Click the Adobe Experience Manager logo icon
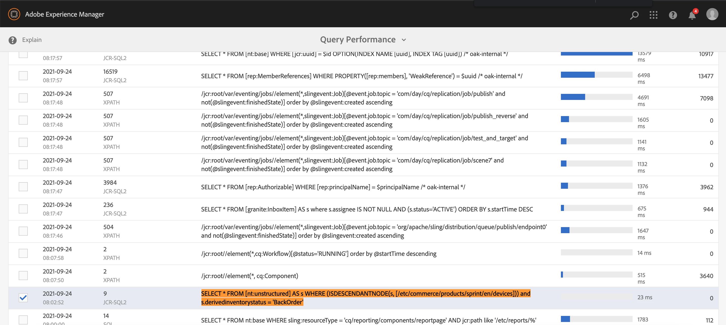 pyautogui.click(x=14, y=14)
